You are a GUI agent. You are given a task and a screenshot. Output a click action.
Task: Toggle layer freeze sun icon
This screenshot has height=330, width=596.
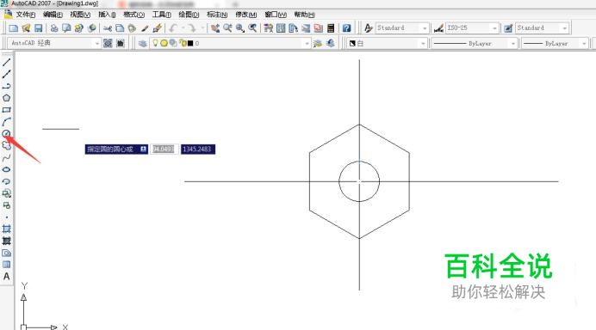coord(164,43)
